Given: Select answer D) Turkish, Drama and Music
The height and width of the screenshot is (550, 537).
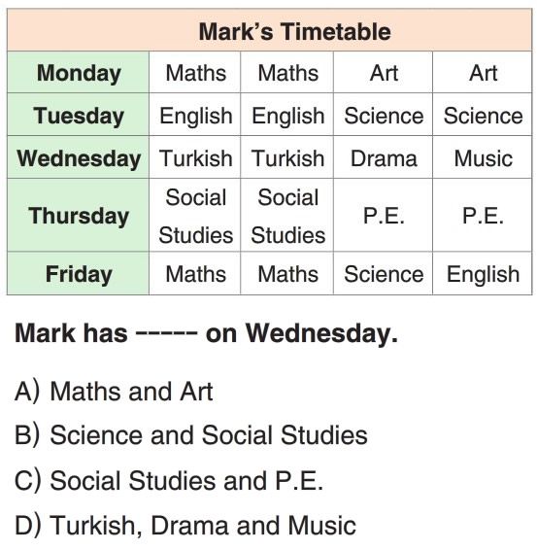Looking at the screenshot, I should (x=185, y=525).
